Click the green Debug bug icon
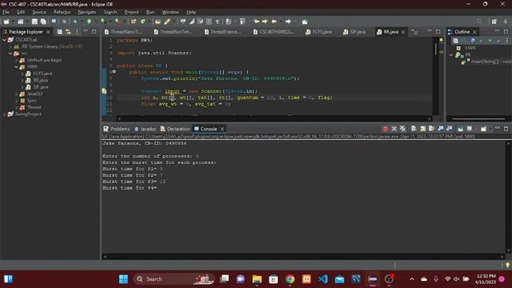 coord(75,22)
